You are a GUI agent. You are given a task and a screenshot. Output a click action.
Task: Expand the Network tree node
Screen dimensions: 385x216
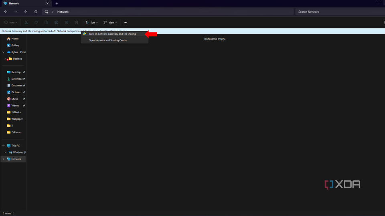coord(4,159)
